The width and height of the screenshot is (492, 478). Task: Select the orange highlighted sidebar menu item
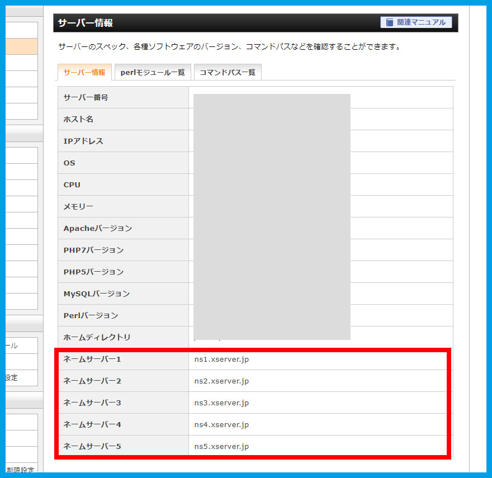pyautogui.click(x=21, y=46)
